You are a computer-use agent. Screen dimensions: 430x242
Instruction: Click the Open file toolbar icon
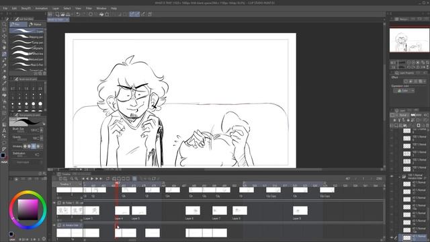pos(62,14)
